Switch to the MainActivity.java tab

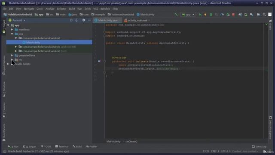coord(107,20)
